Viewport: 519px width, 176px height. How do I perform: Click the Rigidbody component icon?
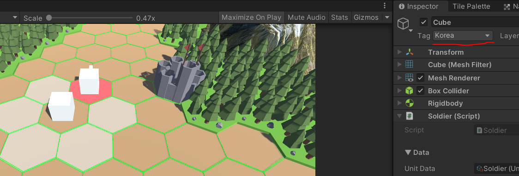tap(410, 103)
